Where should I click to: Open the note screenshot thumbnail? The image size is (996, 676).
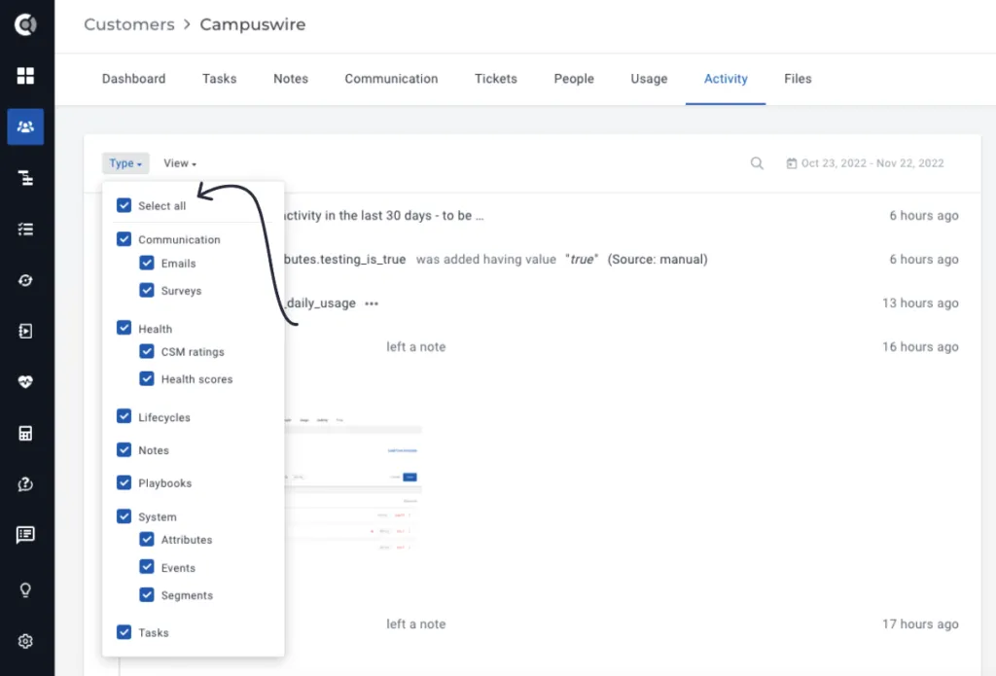(352, 484)
